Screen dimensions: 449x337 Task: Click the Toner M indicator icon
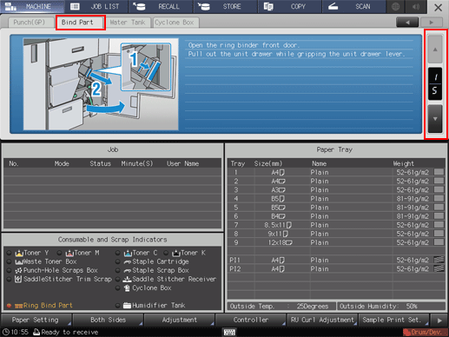pos(69,254)
